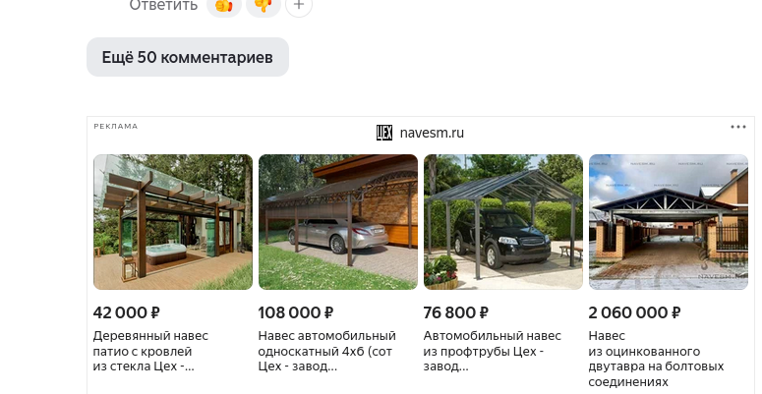The image size is (762, 394).
Task: Open the ad three-dots options menu
Action: 738,127
